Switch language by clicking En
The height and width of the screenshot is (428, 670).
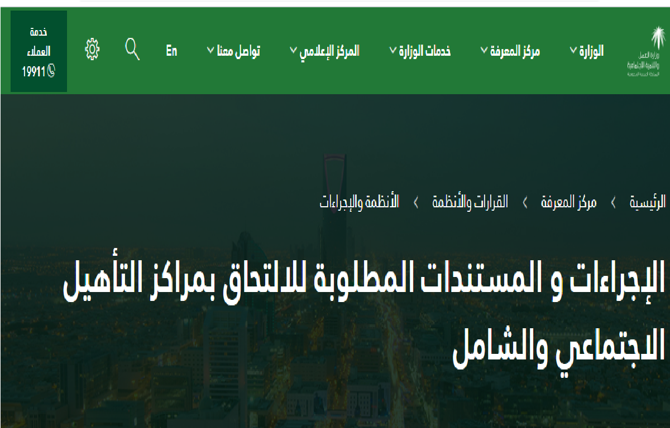[x=171, y=51]
